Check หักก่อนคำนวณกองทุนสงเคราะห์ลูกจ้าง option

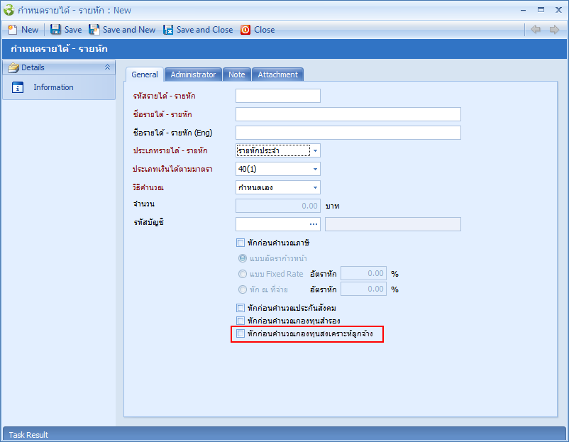[x=241, y=333]
